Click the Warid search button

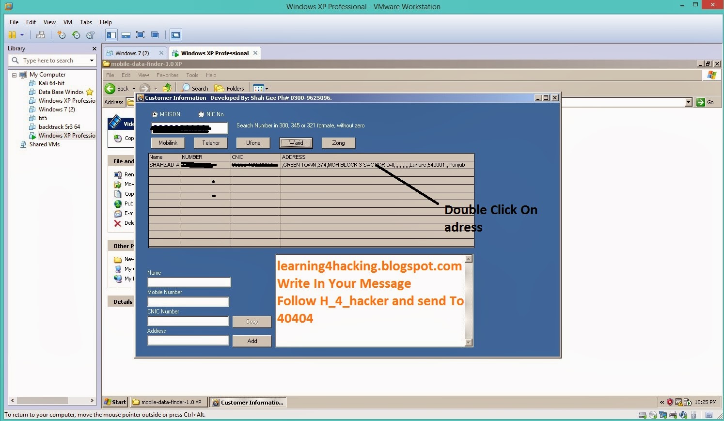pos(296,143)
